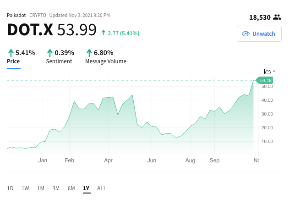
Task: Click the 1Y range option
Action: 86,188
